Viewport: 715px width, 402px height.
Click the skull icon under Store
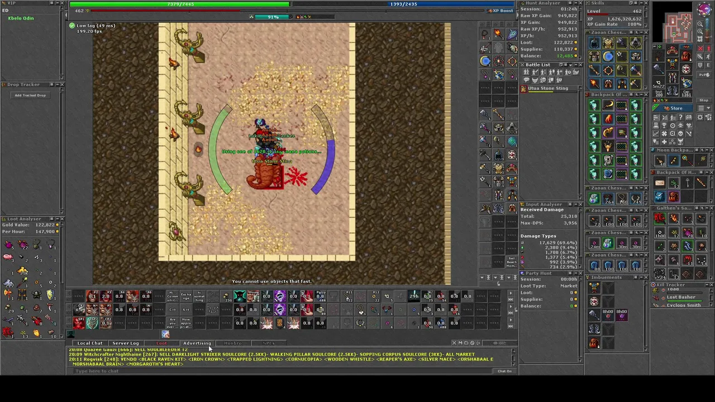(680, 133)
